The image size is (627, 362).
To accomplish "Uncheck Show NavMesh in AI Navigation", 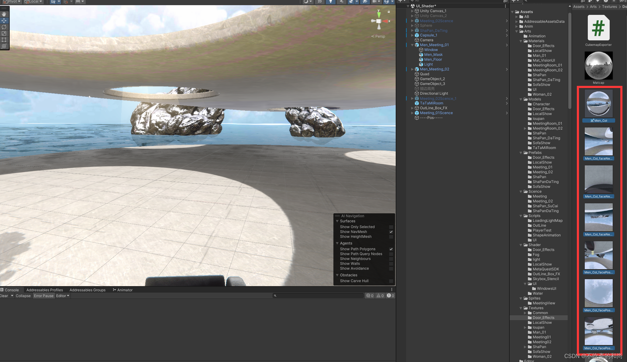I will [x=391, y=232].
